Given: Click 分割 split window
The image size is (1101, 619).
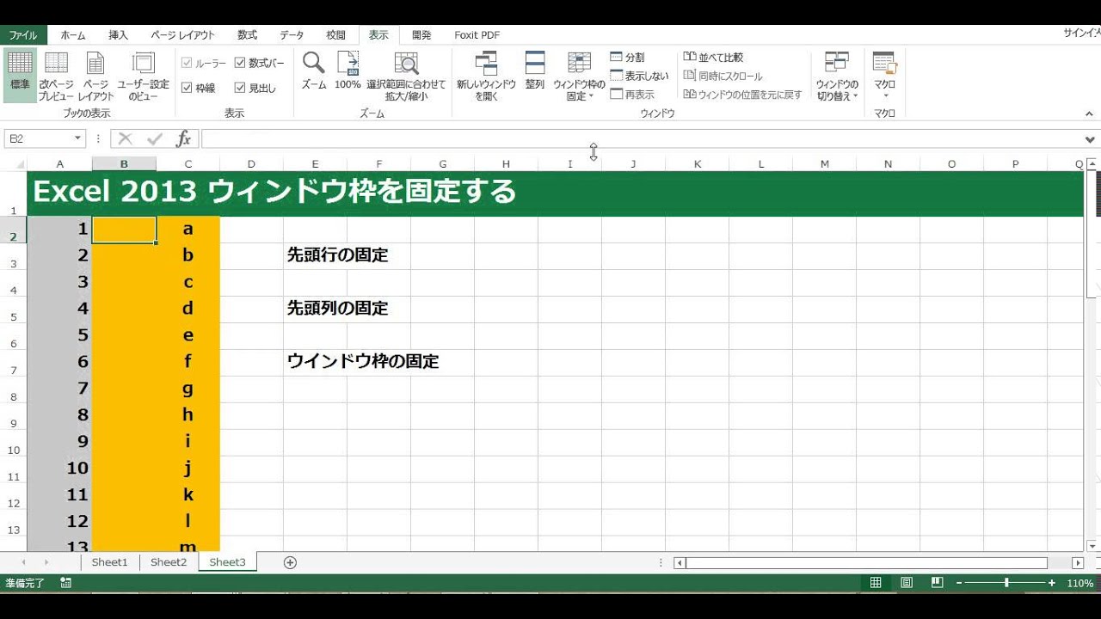Looking at the screenshot, I should click(627, 58).
